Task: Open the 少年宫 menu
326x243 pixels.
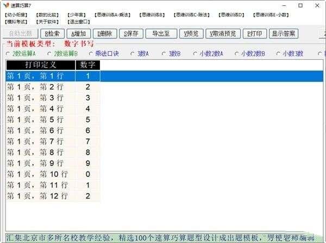Action: pos(77,15)
